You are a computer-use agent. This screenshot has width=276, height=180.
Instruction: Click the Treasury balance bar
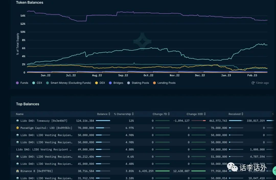pyautogui.click(x=103, y=121)
